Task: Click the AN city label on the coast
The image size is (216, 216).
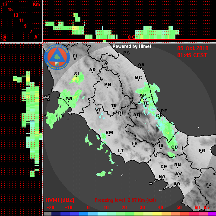Action: tap(141, 65)
